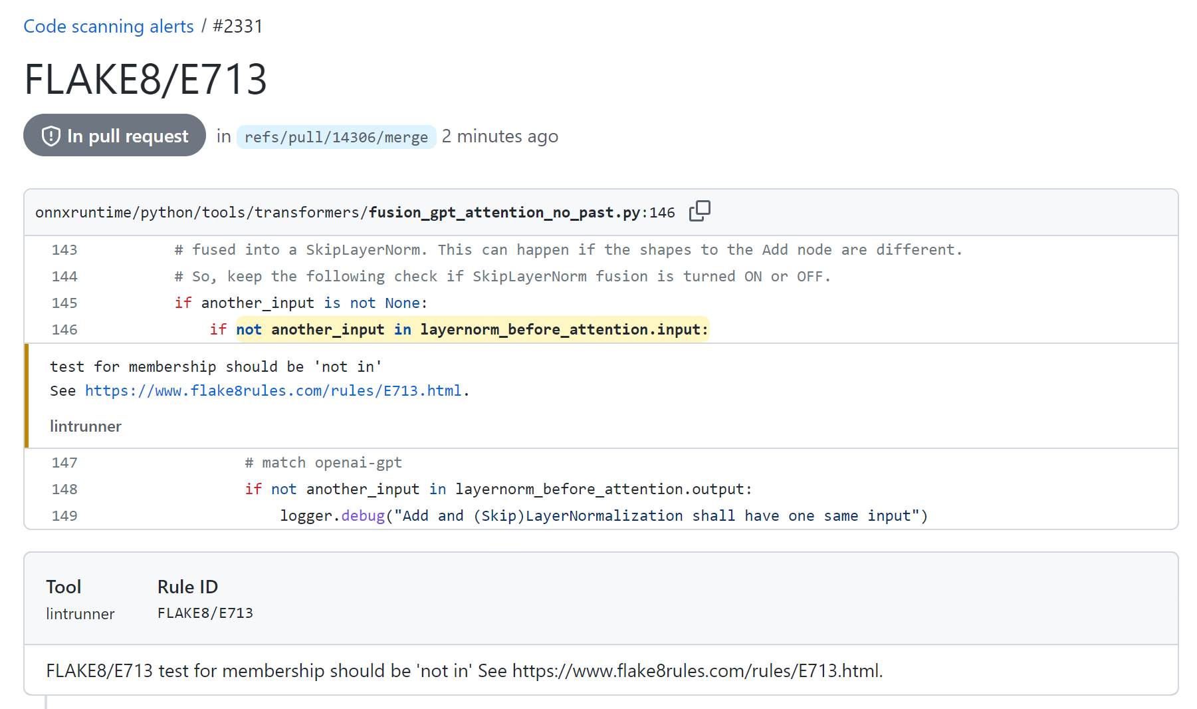Click the FLAKE8/E713 page title

146,79
